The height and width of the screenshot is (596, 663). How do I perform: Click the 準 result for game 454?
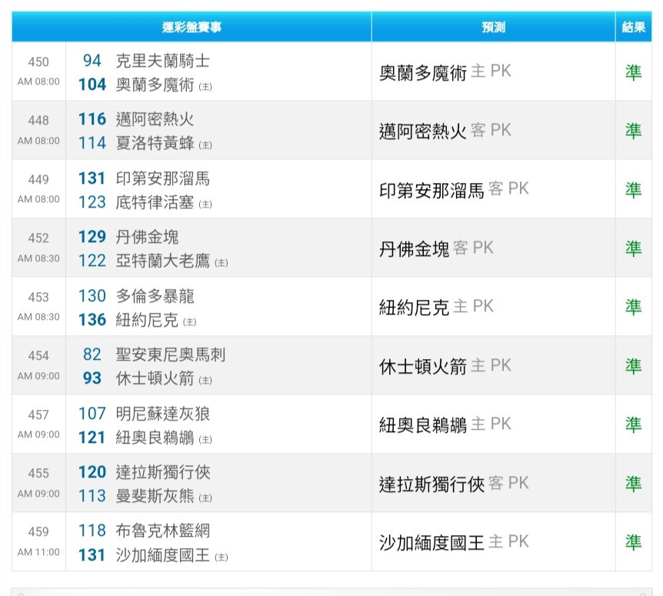(x=634, y=366)
